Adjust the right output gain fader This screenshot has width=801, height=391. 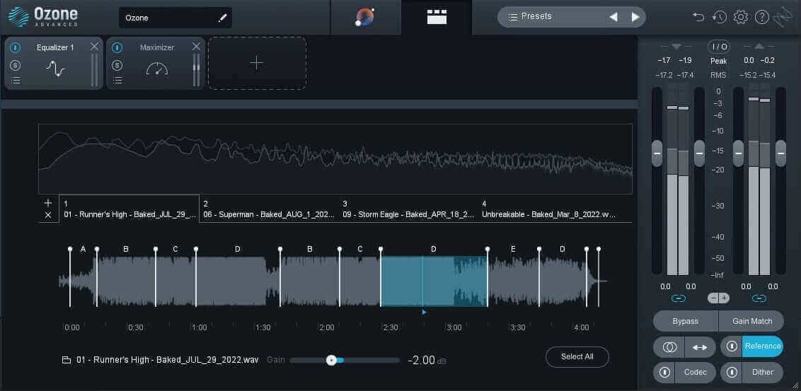point(780,153)
